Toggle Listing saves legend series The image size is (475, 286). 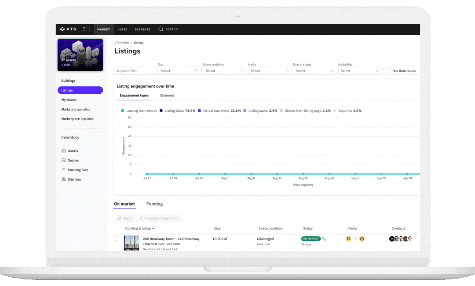pos(260,110)
